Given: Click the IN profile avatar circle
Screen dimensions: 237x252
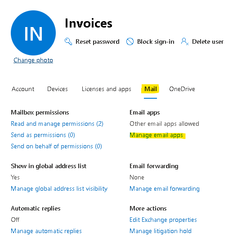Looking at the screenshot, I should pyautogui.click(x=33, y=33).
